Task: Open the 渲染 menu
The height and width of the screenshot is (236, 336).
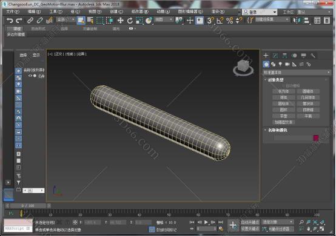Action: pyautogui.click(x=218, y=11)
